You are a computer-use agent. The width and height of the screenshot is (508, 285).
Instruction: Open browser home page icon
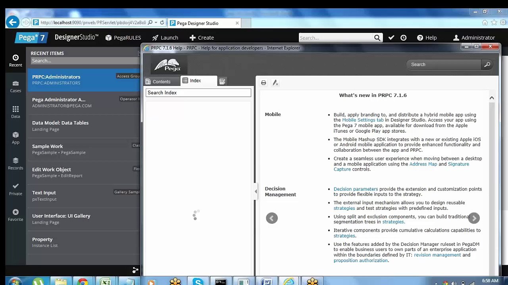[x=485, y=23]
